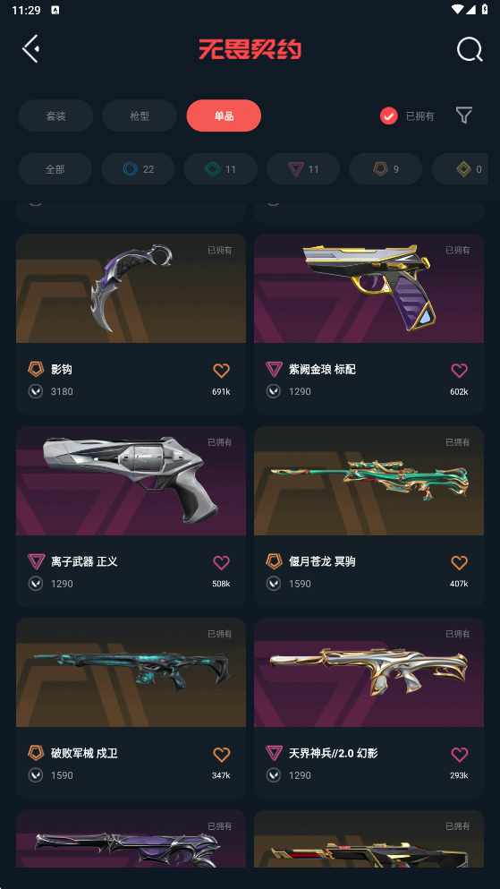Filter by orange pentagon tier 9
500x889 pixels.
click(x=386, y=169)
